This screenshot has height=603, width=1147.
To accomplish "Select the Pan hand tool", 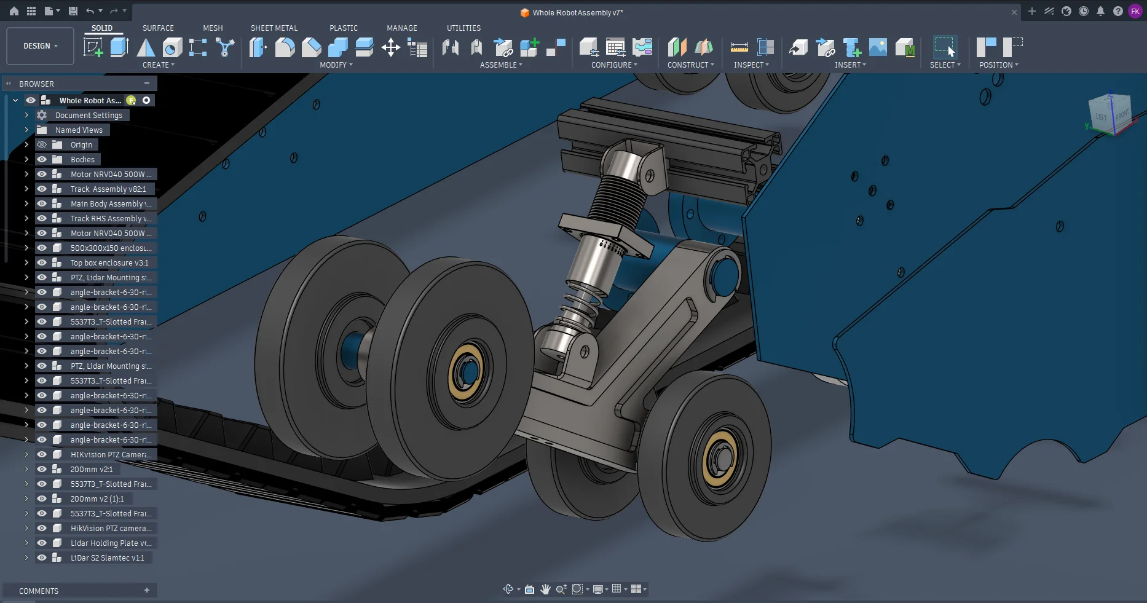I will point(545,589).
